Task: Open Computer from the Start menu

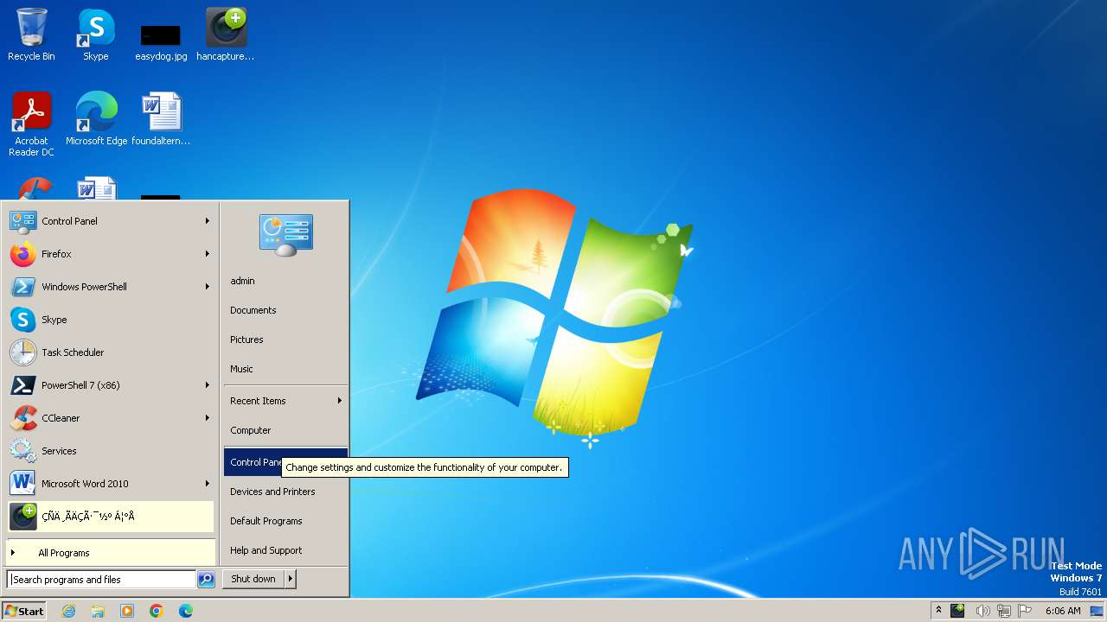Action: click(x=285, y=430)
